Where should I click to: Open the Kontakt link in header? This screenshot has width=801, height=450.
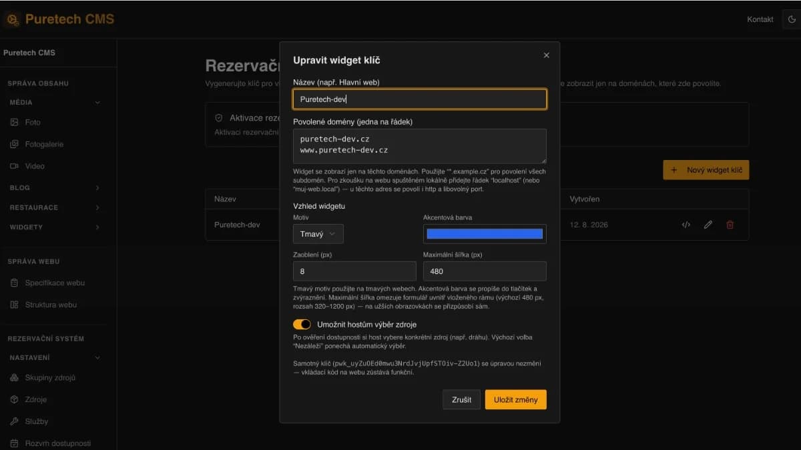760,19
